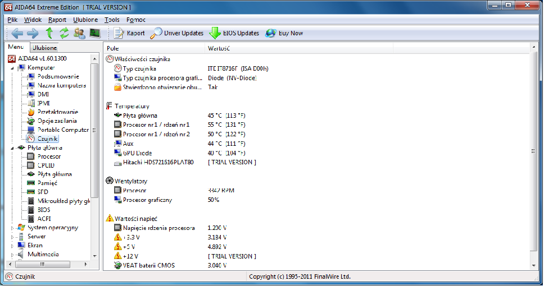
Task: Click the Multimedia speaker icon
Action: click(21, 255)
